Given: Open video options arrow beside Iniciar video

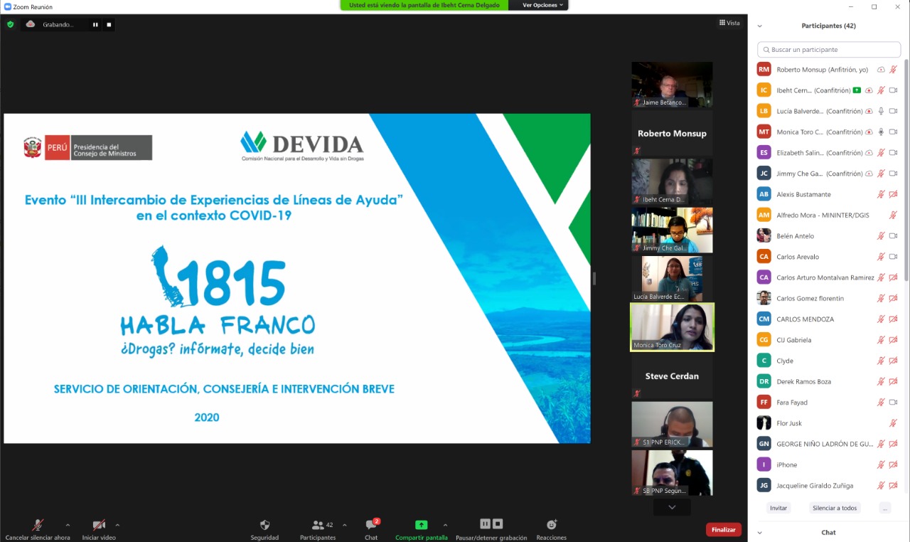Looking at the screenshot, I should [x=117, y=525].
